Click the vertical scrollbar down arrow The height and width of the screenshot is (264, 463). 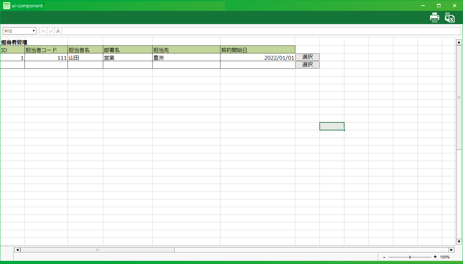tap(459, 242)
